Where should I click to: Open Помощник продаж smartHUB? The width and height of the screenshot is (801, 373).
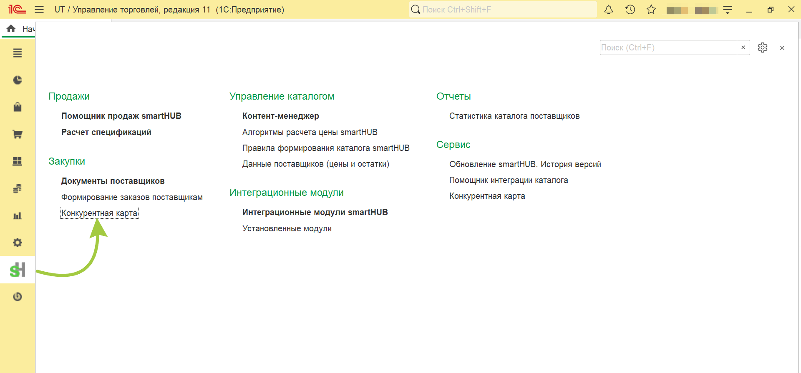coord(121,116)
